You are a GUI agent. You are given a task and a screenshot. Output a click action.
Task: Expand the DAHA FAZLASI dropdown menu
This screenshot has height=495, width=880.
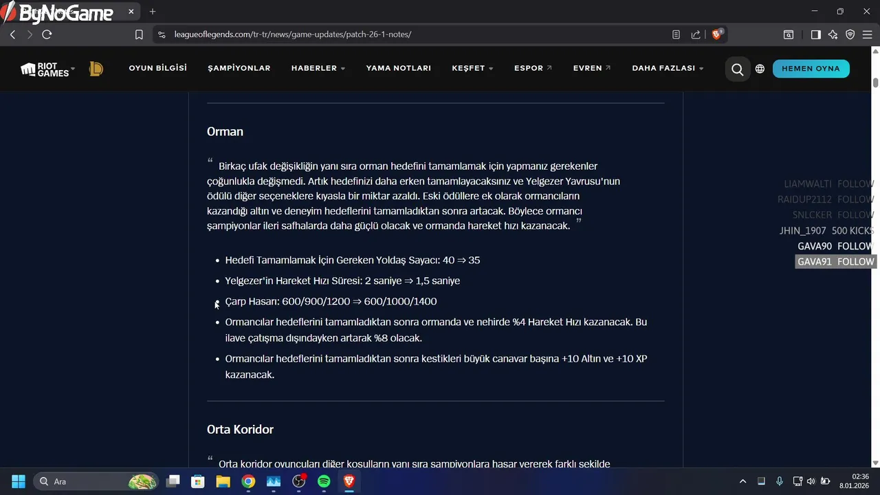click(668, 68)
